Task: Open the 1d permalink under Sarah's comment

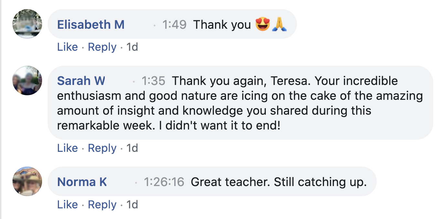Action: pyautogui.click(x=132, y=148)
